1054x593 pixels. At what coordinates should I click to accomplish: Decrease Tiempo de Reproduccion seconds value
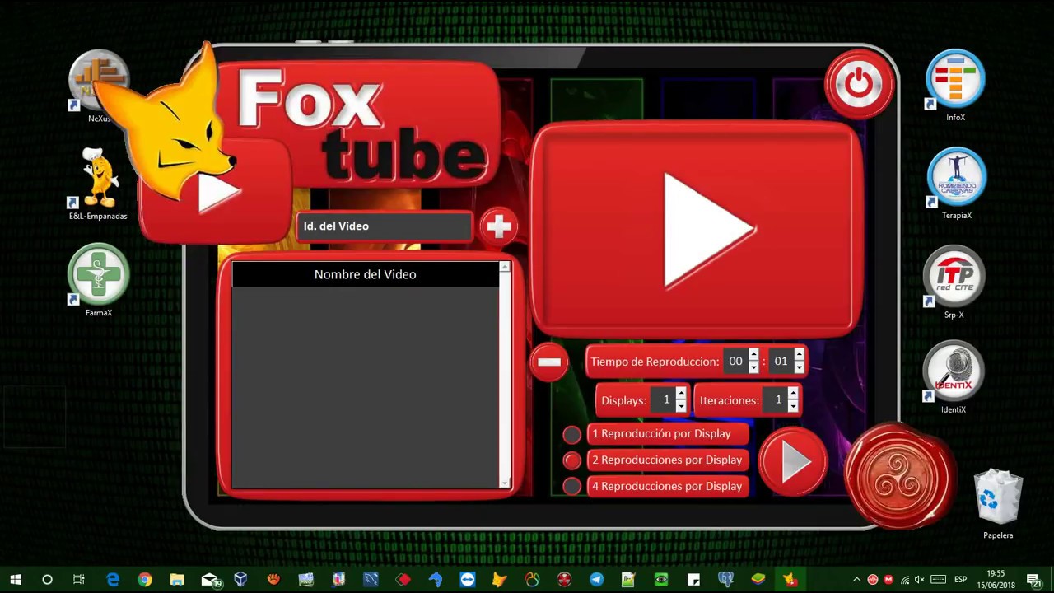[799, 367]
